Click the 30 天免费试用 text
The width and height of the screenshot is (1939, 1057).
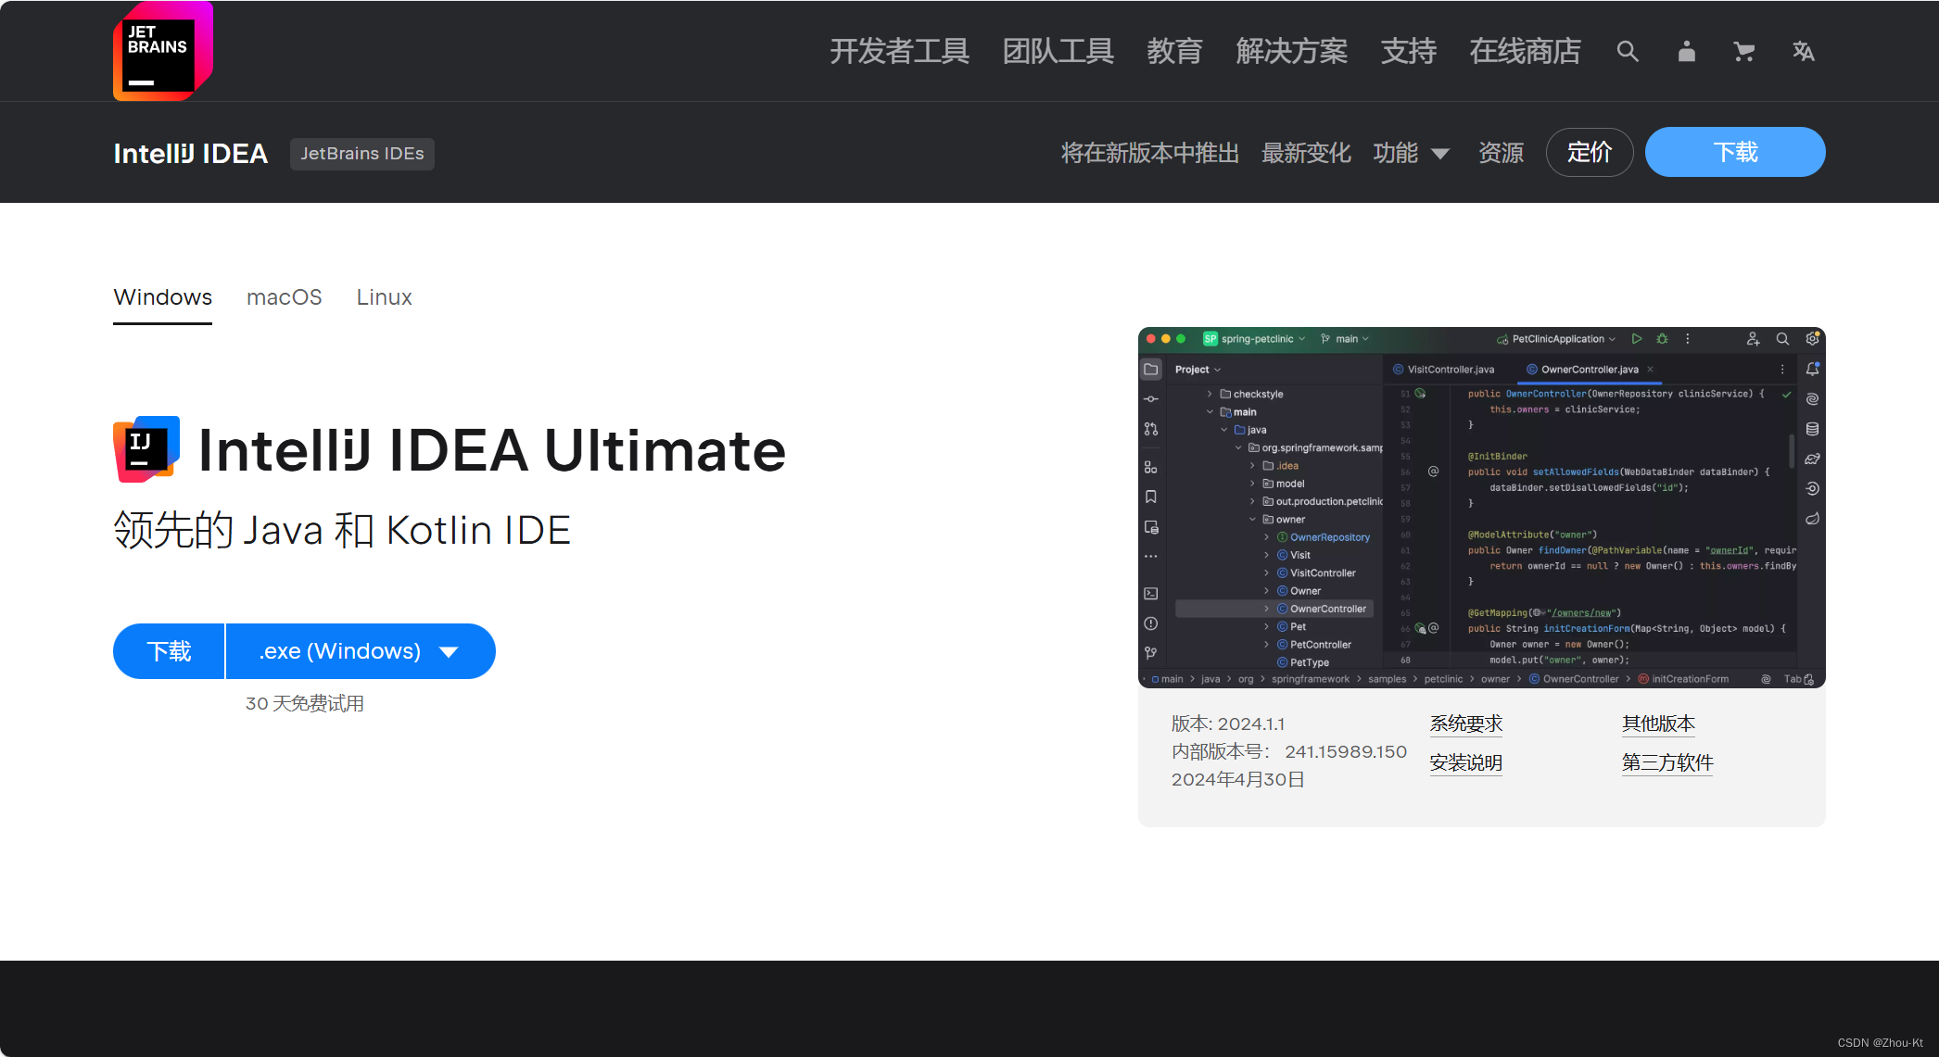[304, 703]
